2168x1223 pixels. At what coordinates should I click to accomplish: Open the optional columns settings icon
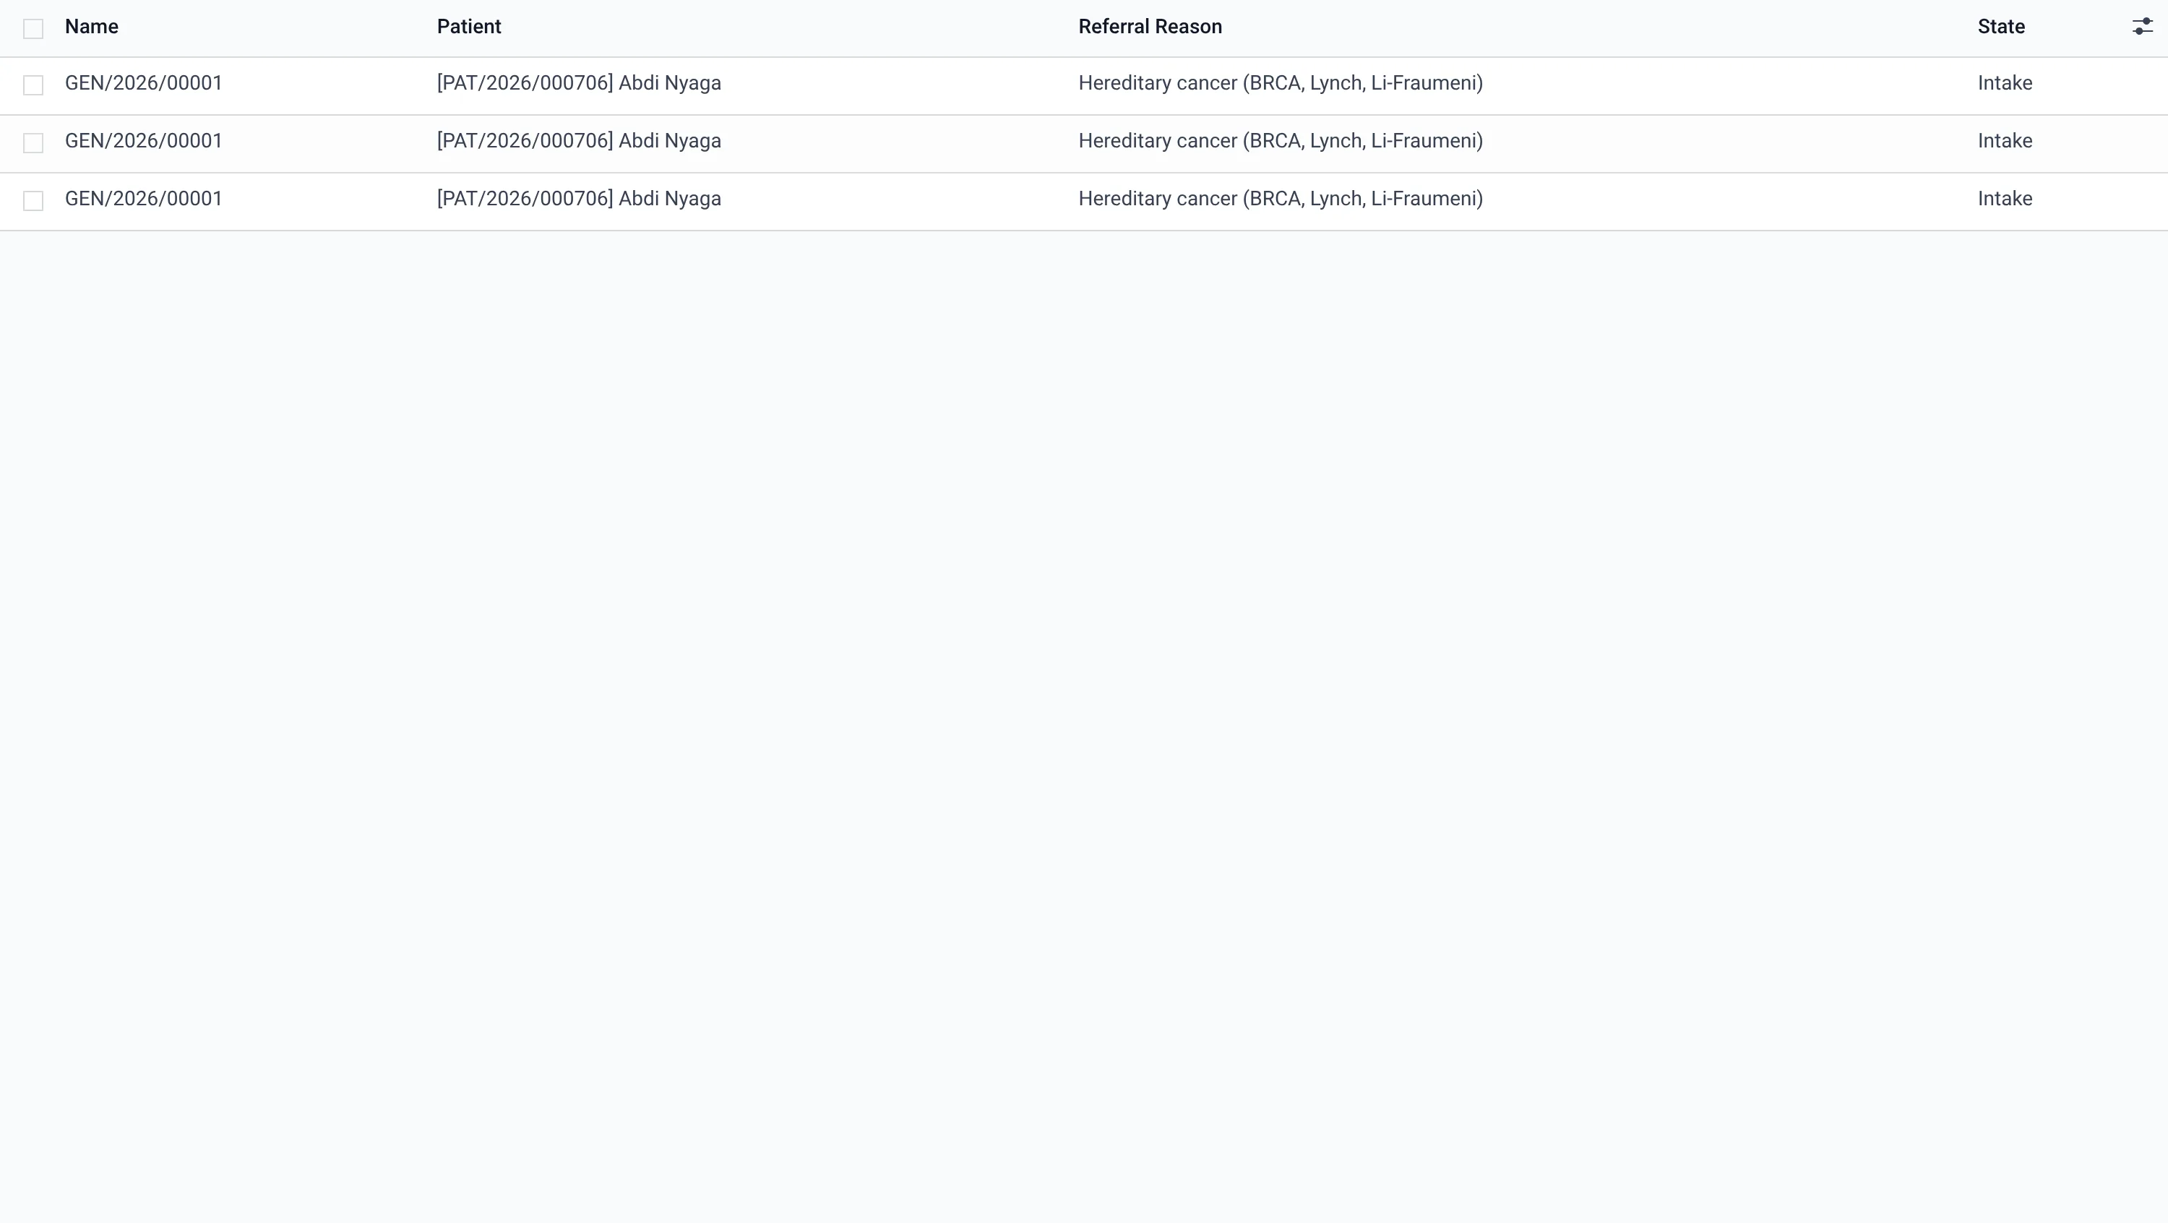[x=2142, y=27]
